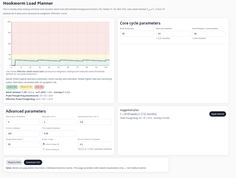This screenshot has width=236, height=178.
Task: Click the Time step dt input field
Action: point(59,133)
